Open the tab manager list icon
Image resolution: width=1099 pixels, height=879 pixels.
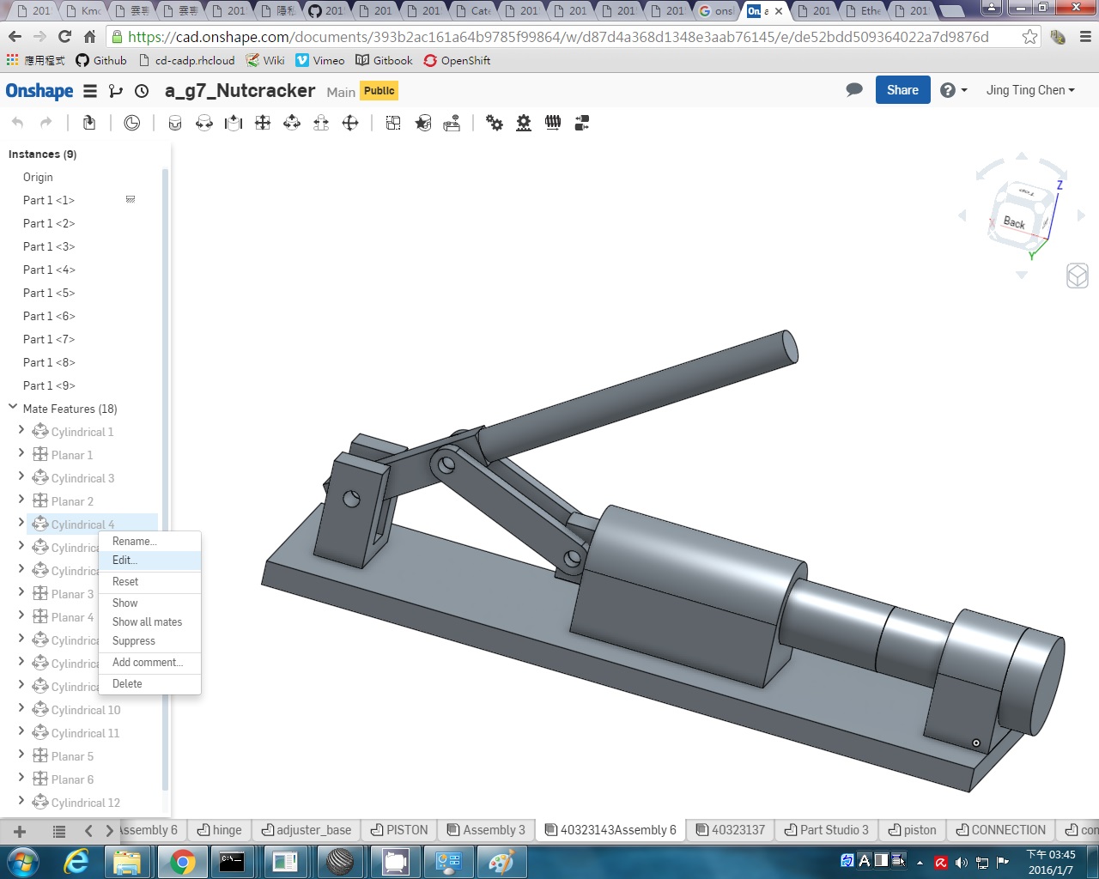point(59,831)
